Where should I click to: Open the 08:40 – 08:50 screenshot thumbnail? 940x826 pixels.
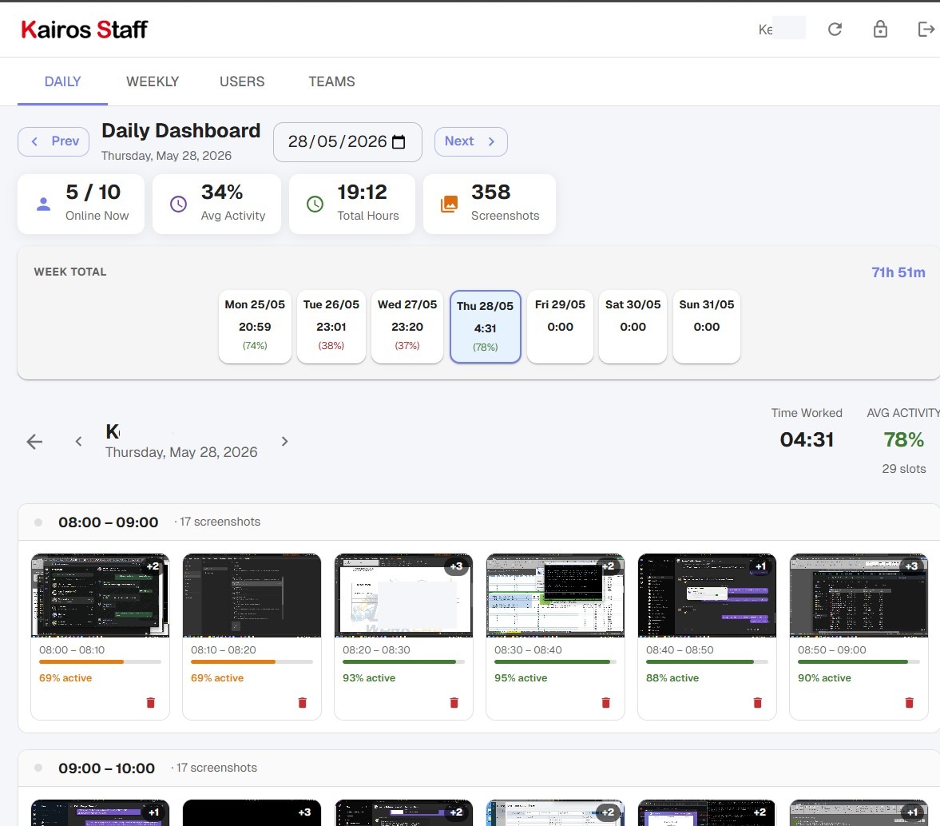tap(707, 595)
